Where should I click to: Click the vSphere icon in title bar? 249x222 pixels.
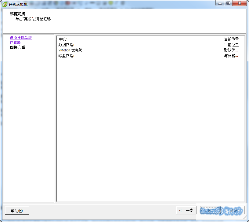point(5,4)
